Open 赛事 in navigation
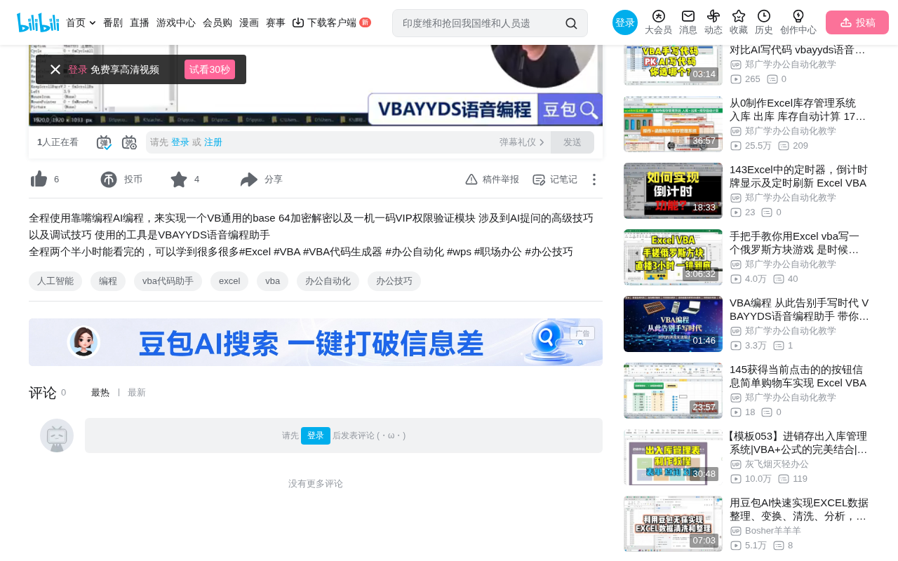This screenshot has width=898, height=561. 276,22
